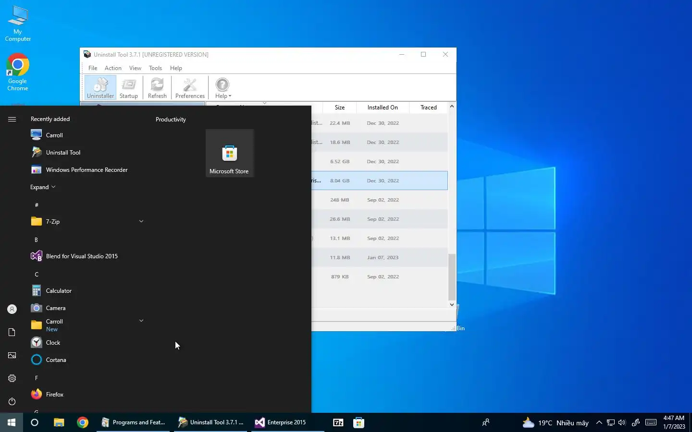692x432 pixels.
Task: Open Windows Performance Recorder
Action: 86,170
